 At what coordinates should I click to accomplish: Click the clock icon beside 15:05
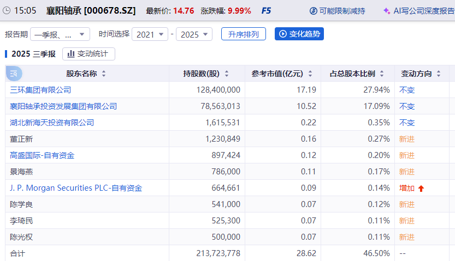click(x=7, y=10)
